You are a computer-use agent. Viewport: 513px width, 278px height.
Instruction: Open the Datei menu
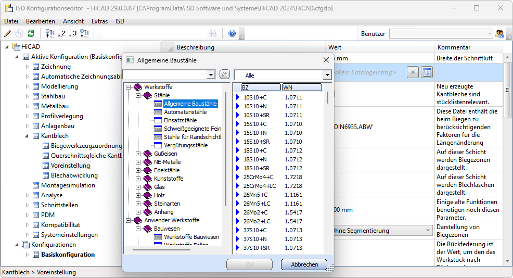pos(11,21)
